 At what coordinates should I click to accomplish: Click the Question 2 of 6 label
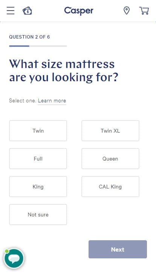tap(29, 37)
